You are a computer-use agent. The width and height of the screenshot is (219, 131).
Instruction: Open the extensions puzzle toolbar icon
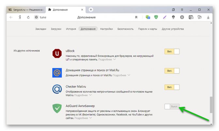point(200,17)
